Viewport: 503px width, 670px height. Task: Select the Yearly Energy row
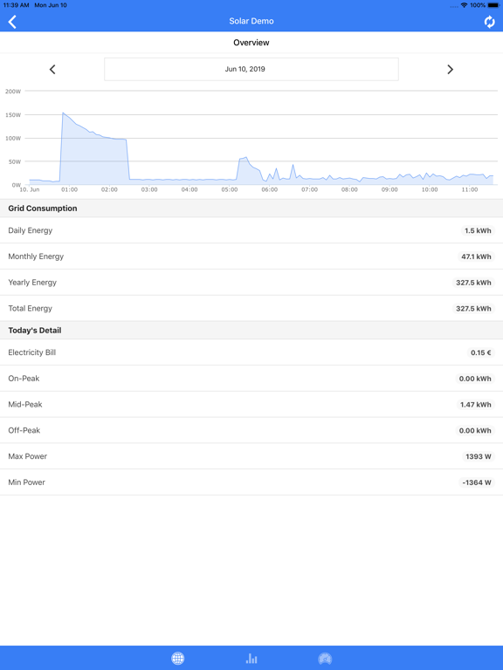pos(251,283)
